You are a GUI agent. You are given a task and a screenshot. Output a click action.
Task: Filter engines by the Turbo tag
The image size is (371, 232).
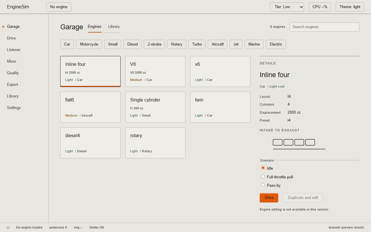pyautogui.click(x=197, y=44)
